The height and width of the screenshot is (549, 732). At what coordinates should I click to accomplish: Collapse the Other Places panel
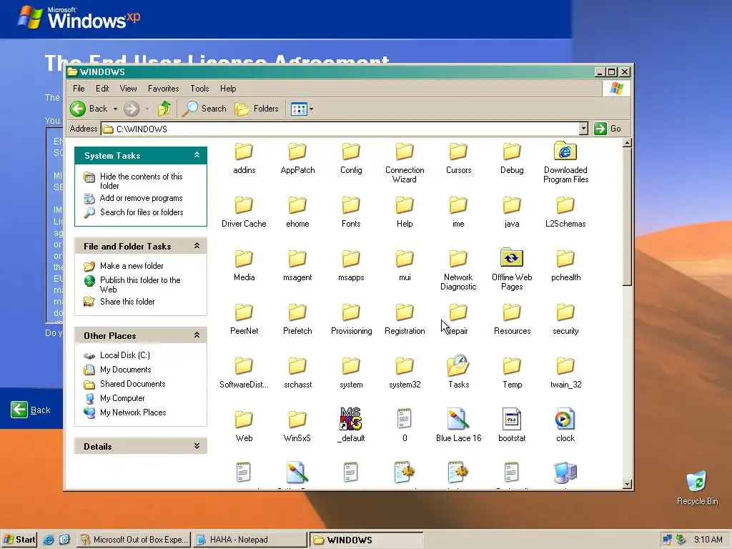tap(197, 335)
